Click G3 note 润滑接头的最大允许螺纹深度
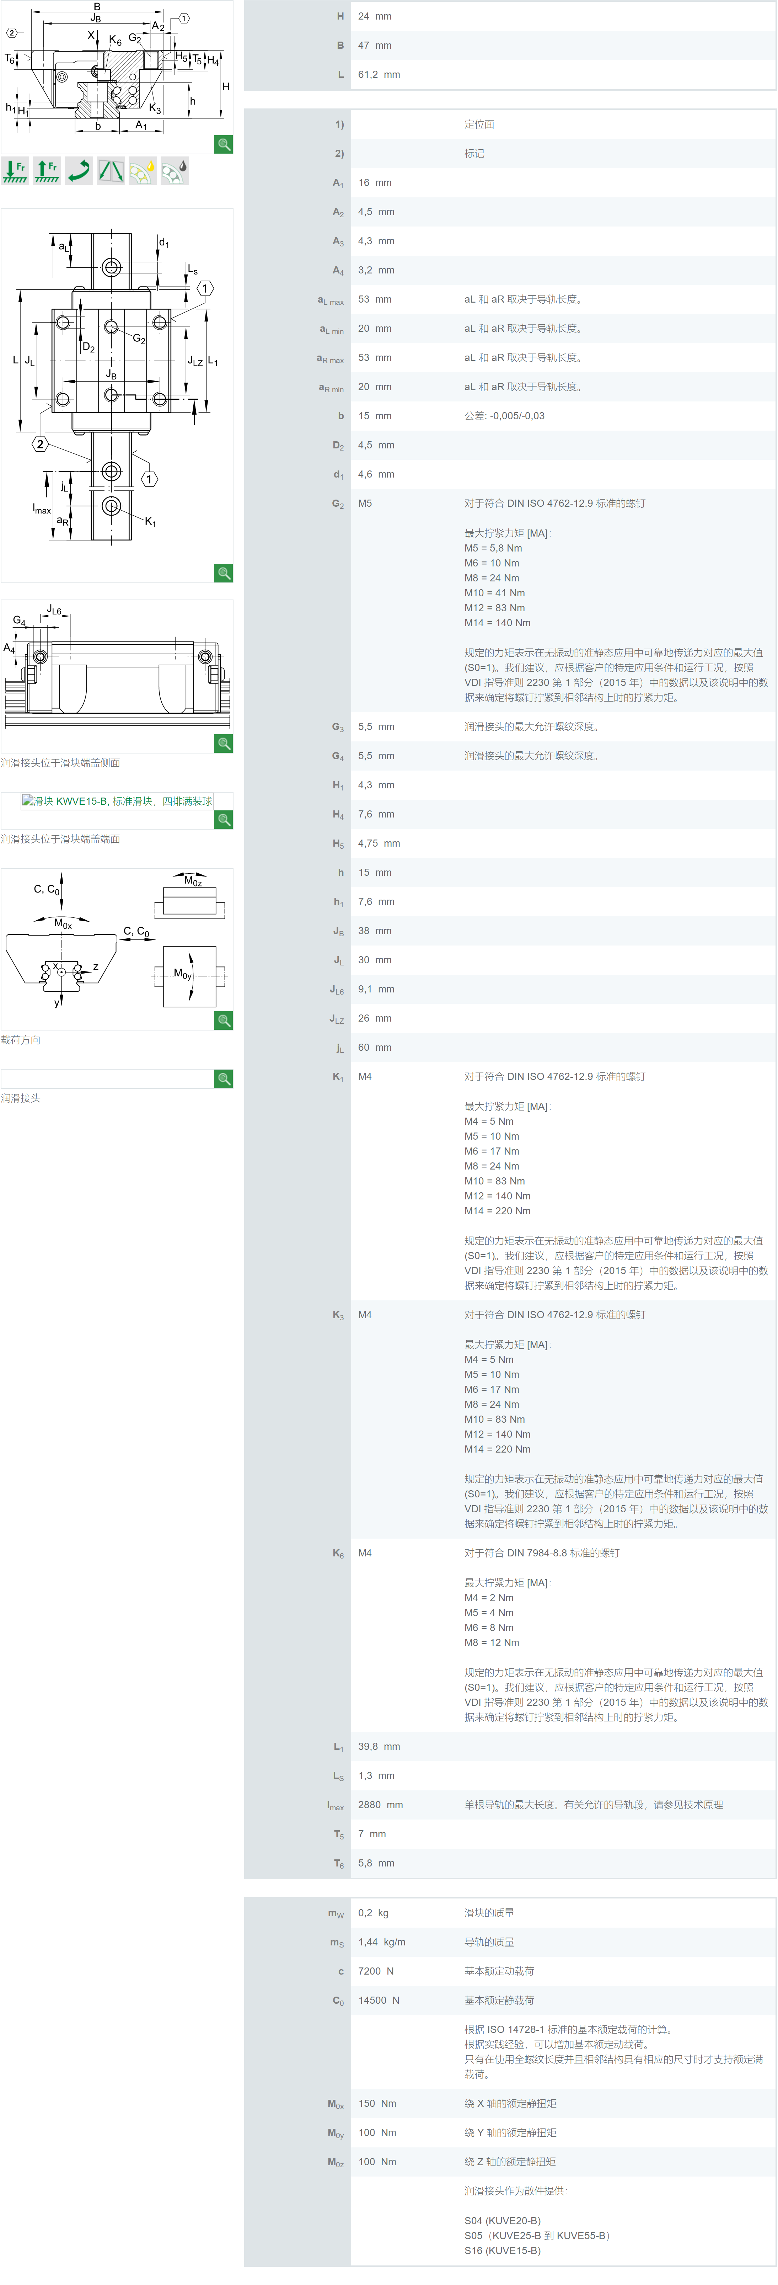Viewport: 778px width, 2285px height. tap(533, 726)
